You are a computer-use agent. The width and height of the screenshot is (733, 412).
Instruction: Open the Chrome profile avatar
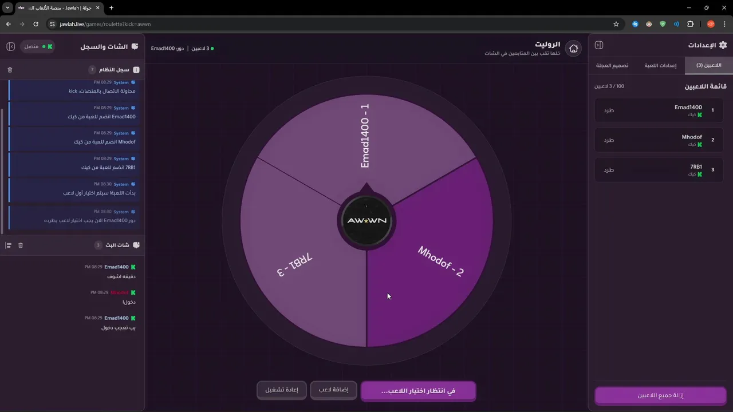click(711, 24)
